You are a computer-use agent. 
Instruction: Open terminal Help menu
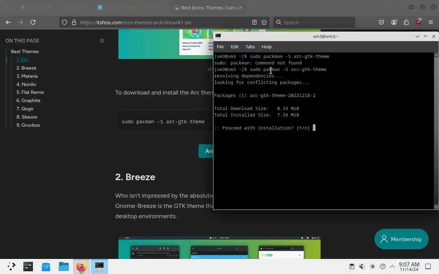[x=266, y=47]
